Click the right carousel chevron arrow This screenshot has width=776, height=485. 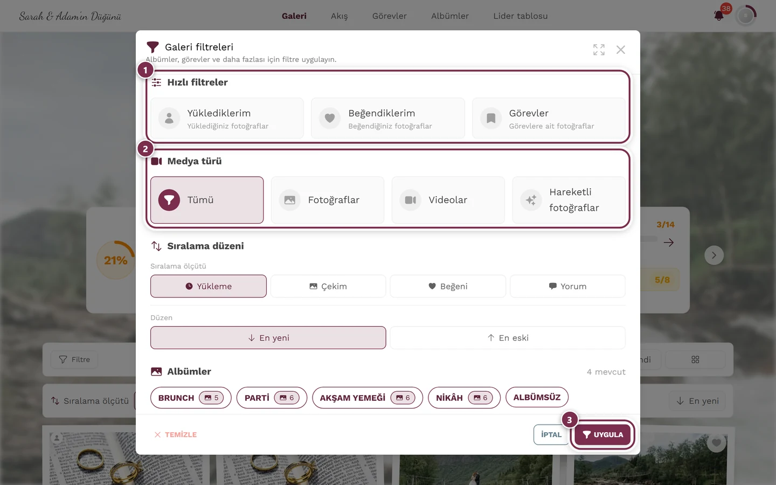(714, 255)
